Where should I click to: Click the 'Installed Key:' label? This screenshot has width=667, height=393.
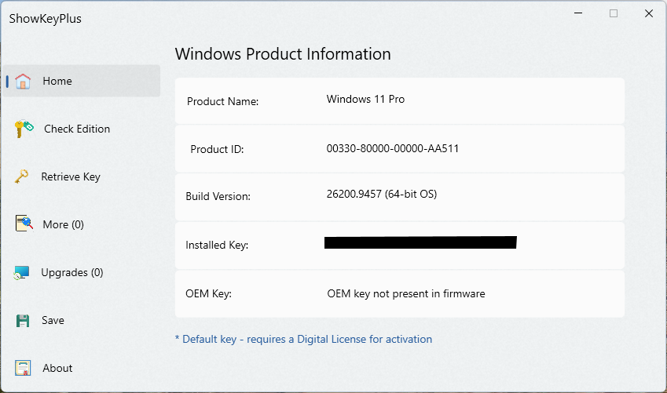[217, 246]
